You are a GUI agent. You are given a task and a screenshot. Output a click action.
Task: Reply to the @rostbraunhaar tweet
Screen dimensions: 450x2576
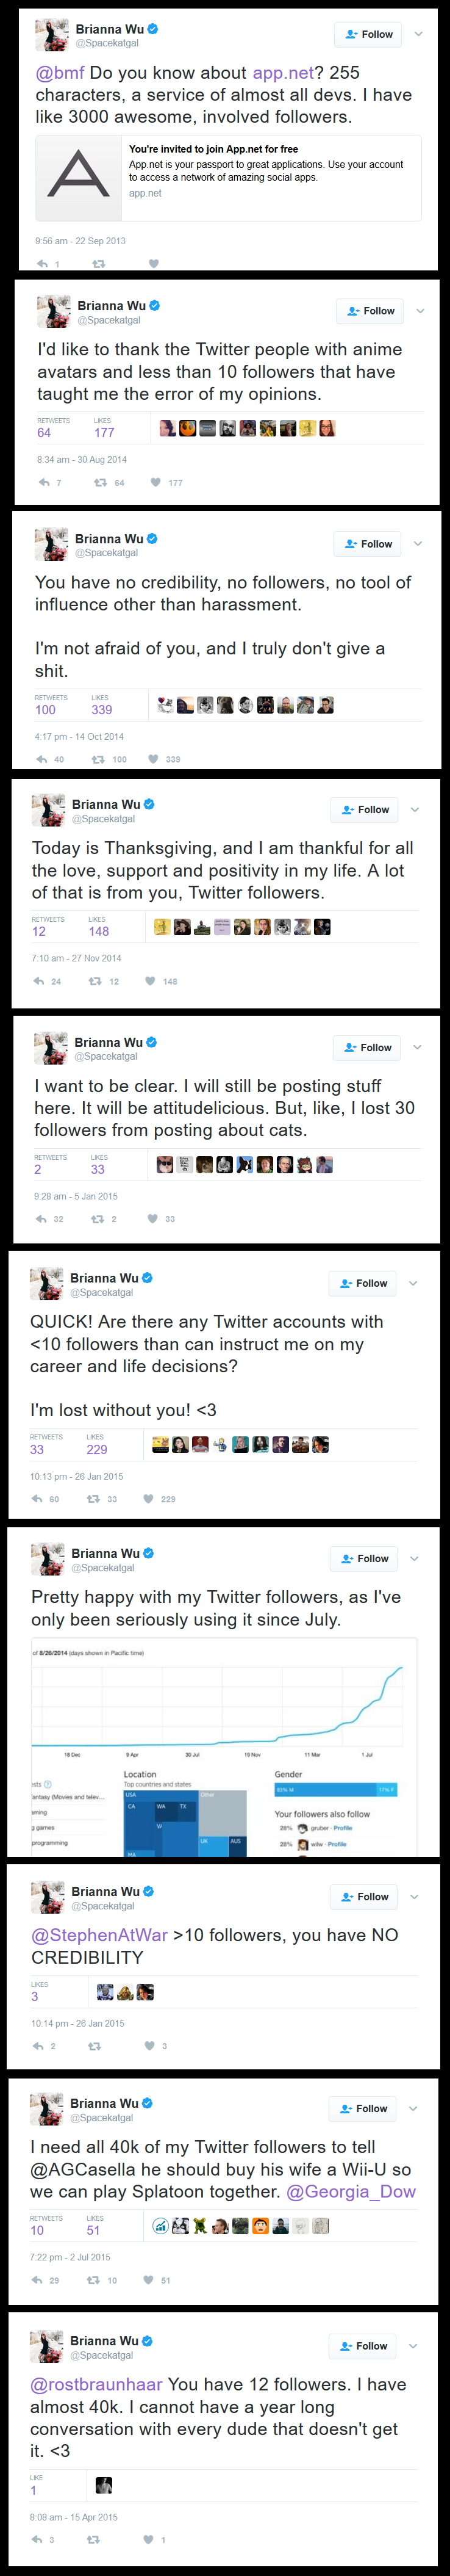click(37, 2540)
